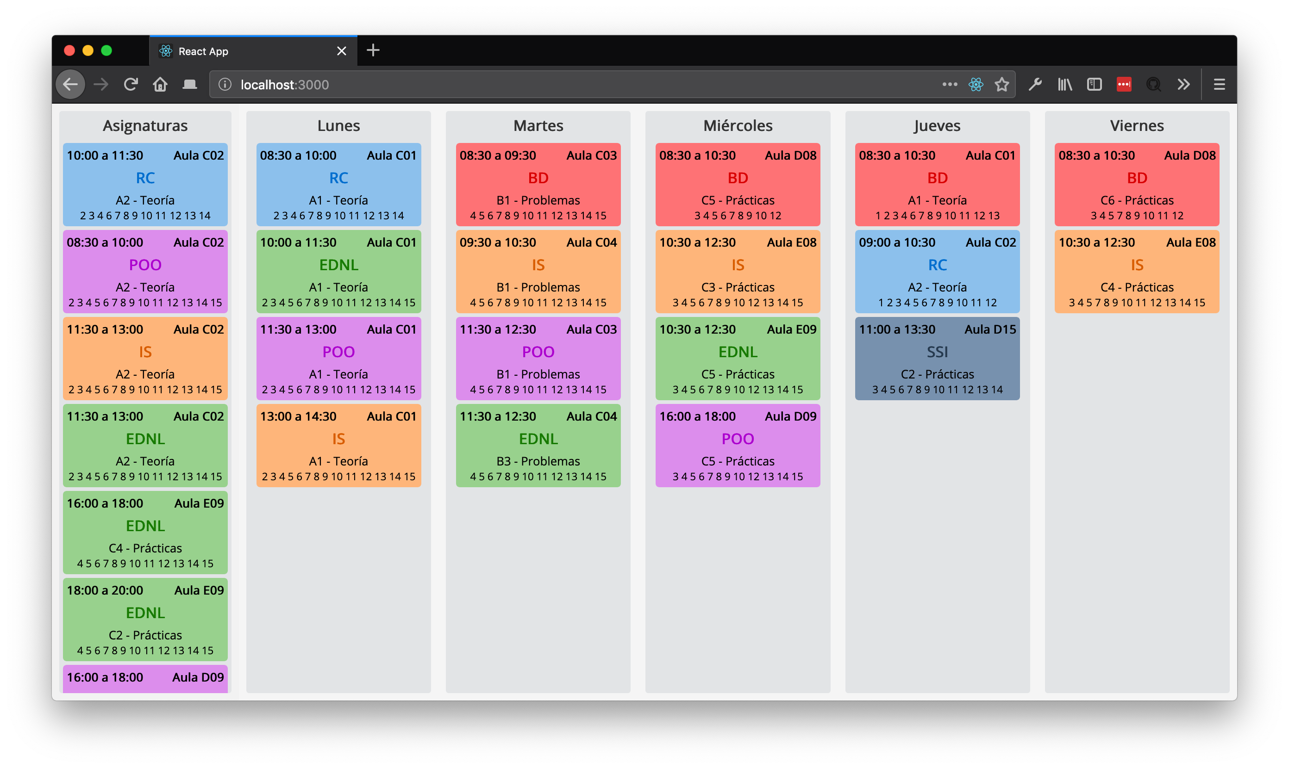Go to the browser home page
The image size is (1289, 769).
(x=160, y=85)
